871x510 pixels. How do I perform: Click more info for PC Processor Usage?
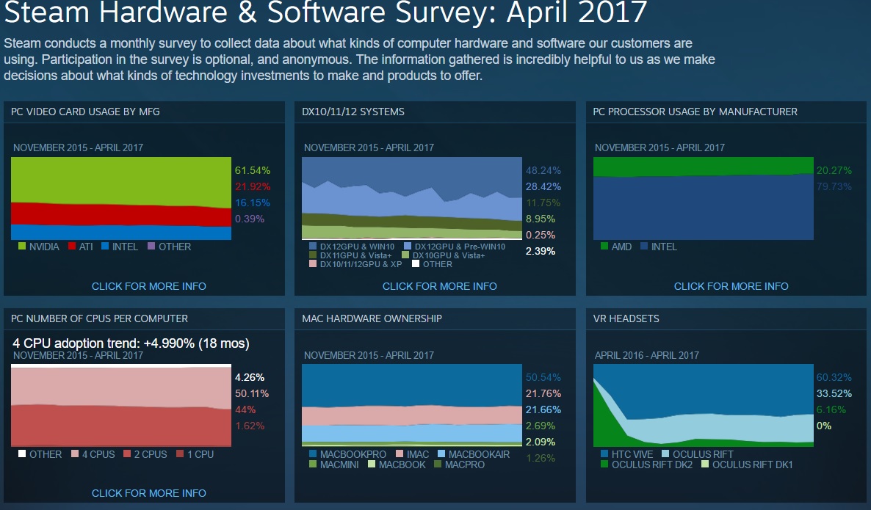pos(731,286)
